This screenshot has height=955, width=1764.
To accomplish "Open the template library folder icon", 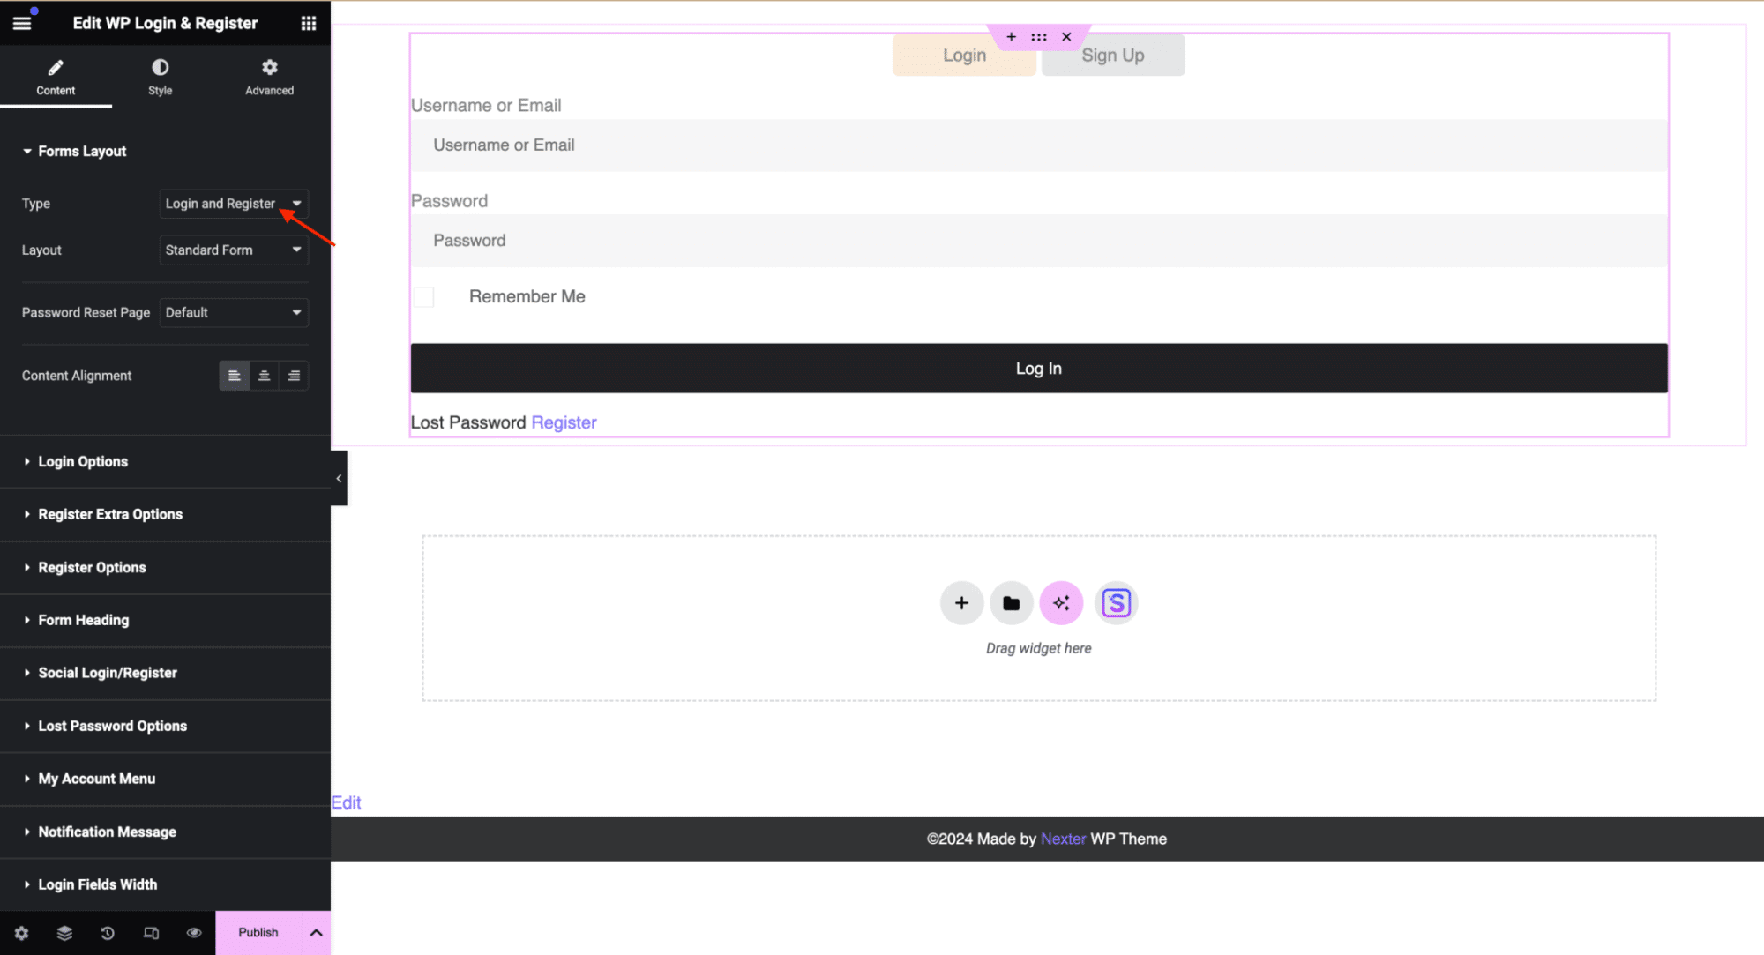I will (x=1011, y=603).
